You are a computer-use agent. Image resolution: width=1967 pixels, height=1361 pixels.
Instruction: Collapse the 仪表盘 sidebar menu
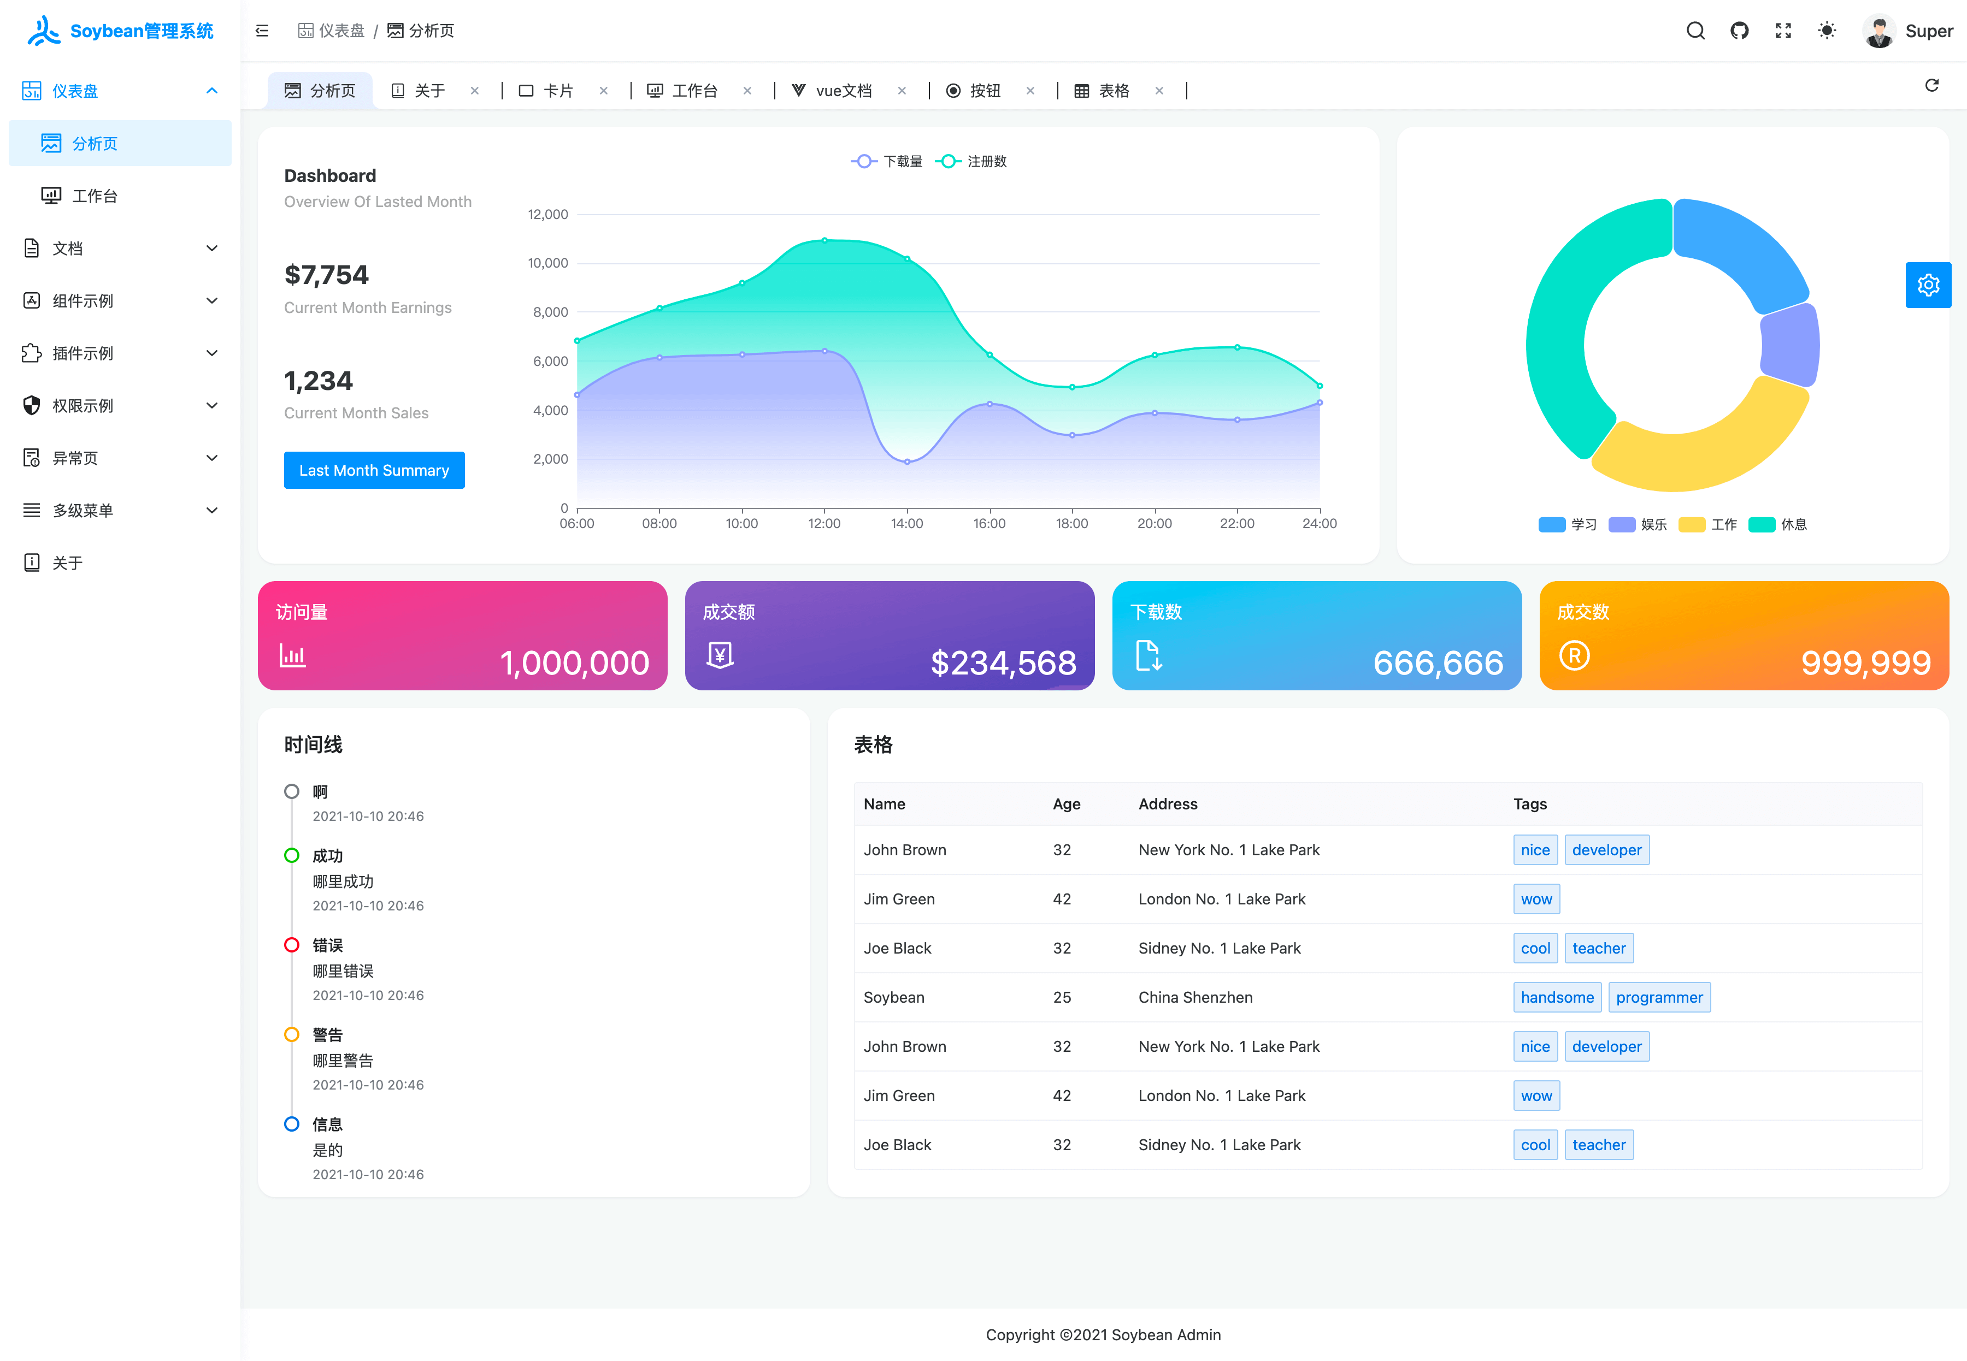[x=120, y=91]
